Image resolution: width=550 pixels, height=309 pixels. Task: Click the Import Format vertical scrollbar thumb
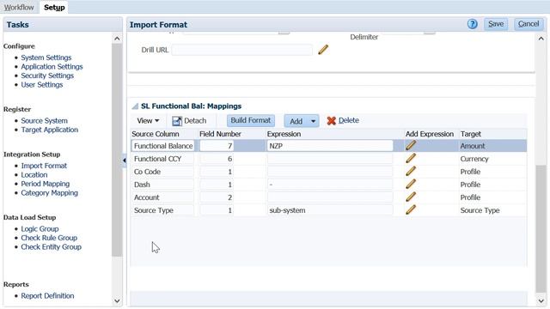541,228
